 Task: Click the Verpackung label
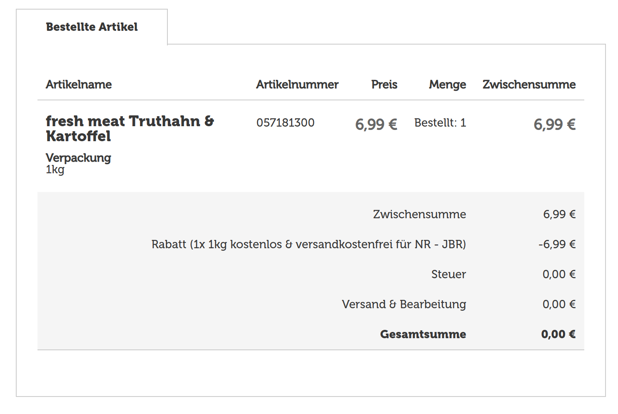pos(78,158)
